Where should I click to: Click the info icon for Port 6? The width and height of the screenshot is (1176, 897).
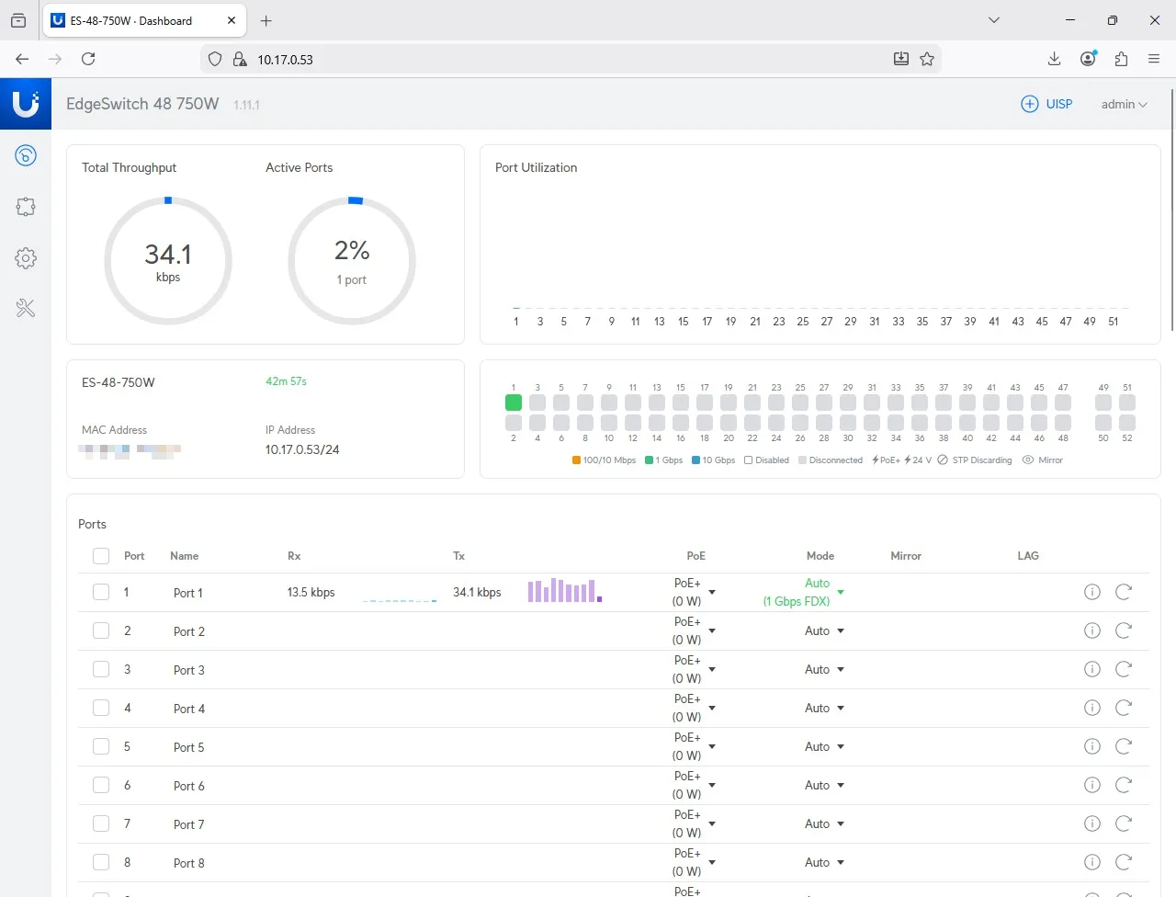click(x=1091, y=785)
